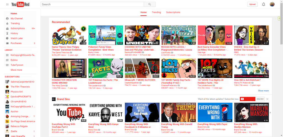This screenshot has width=283, height=137.
Task: Open Everything Wrong With YouTube Part 2
Action: pos(69,112)
